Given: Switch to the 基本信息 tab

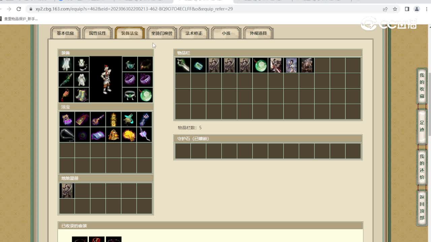Looking at the screenshot, I should (65, 33).
